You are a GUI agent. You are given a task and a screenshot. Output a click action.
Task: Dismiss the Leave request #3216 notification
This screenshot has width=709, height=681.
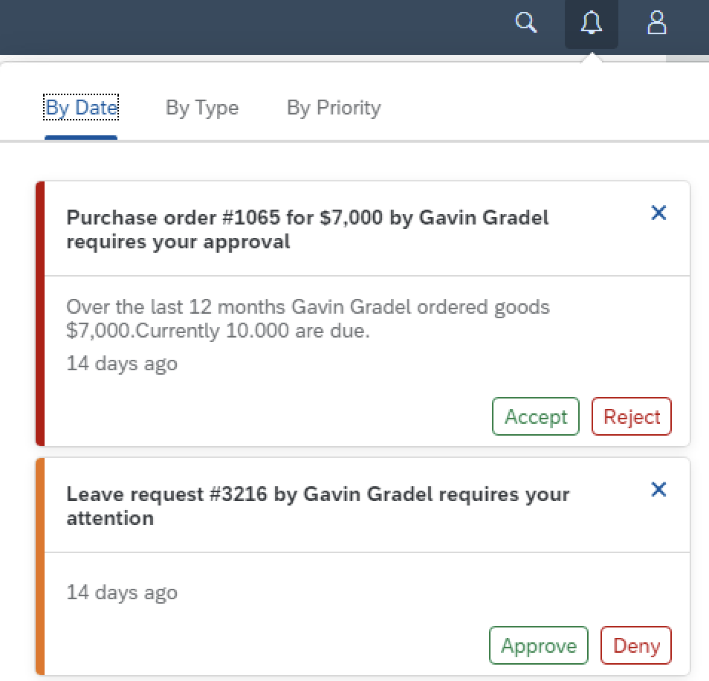pyautogui.click(x=658, y=489)
